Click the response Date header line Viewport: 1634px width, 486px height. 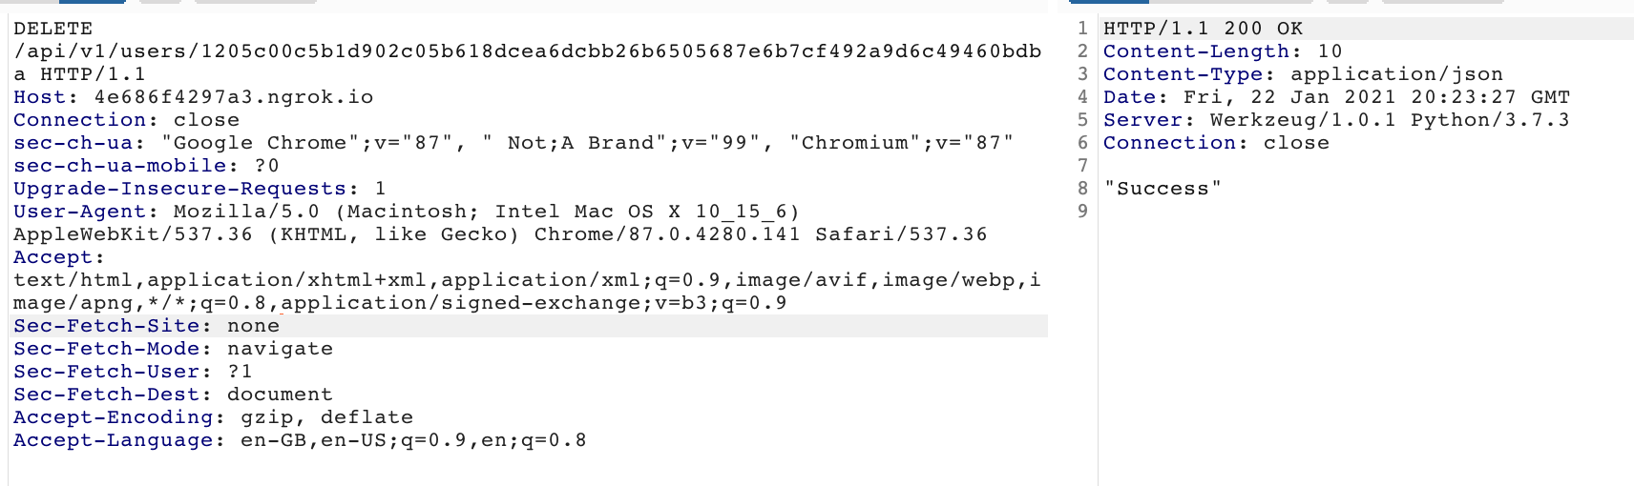(1336, 97)
